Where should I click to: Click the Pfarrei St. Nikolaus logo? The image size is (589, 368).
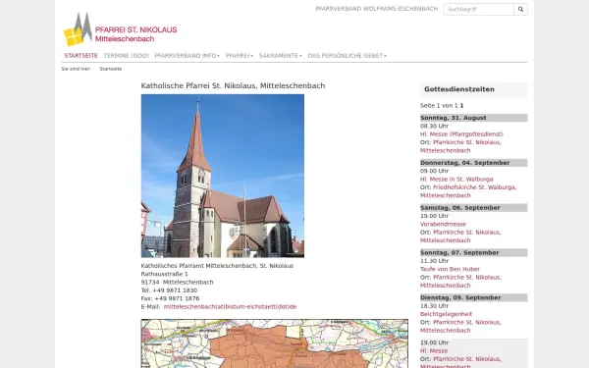point(120,29)
